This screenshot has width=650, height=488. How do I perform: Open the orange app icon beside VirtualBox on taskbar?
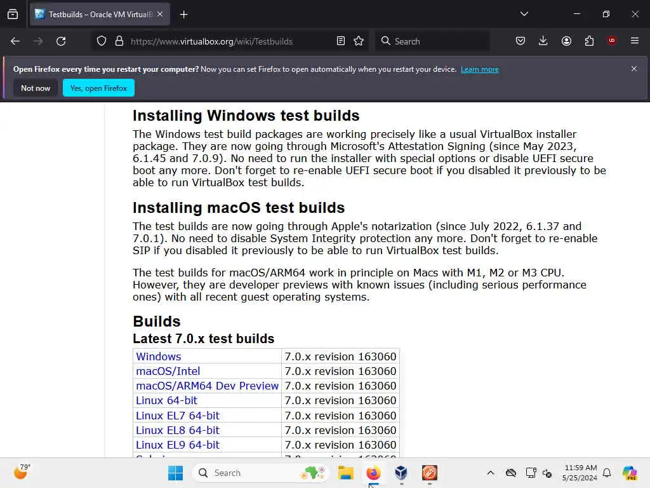429,473
